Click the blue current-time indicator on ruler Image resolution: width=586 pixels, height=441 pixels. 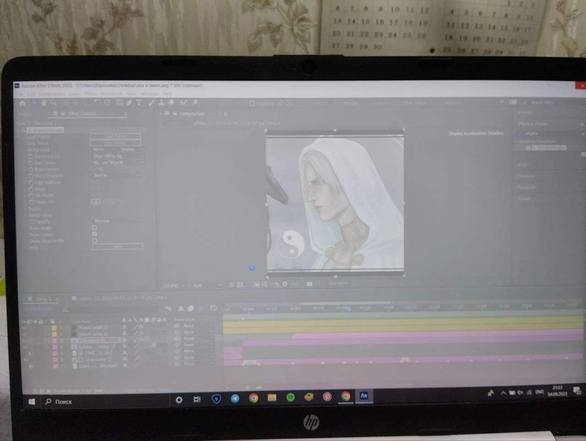[348, 309]
